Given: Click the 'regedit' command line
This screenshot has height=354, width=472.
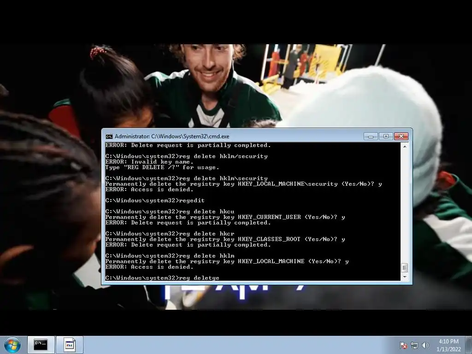Looking at the screenshot, I should pos(155,201).
